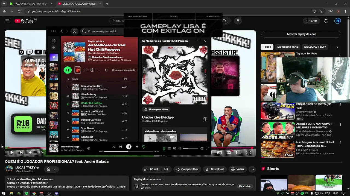Viewport: 350px width, 196px height.
Task: Pause playback in Spotify bottom bar
Action: (129, 147)
